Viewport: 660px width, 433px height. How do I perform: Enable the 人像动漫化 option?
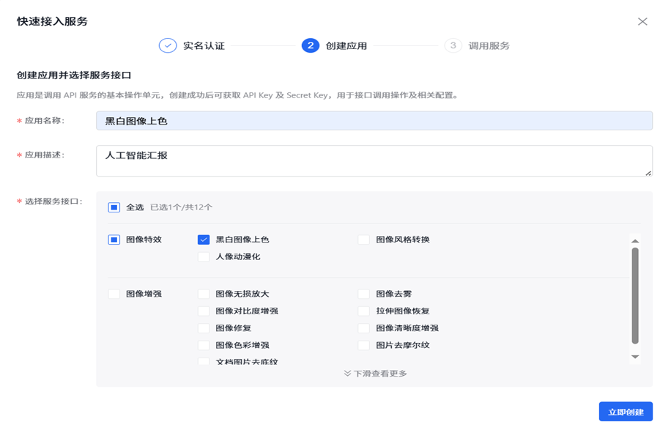204,256
